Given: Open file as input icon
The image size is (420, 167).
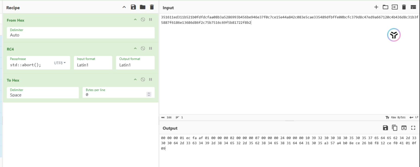Looking at the screenshot, I should [394, 7].
